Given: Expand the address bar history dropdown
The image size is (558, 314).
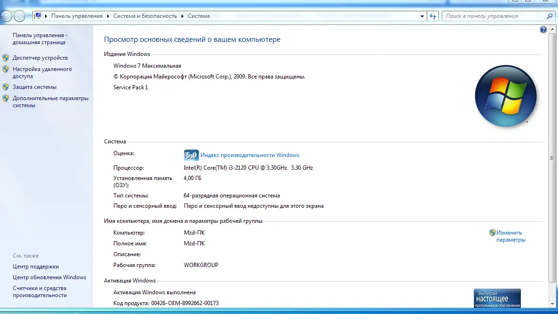Looking at the screenshot, I should (422, 16).
